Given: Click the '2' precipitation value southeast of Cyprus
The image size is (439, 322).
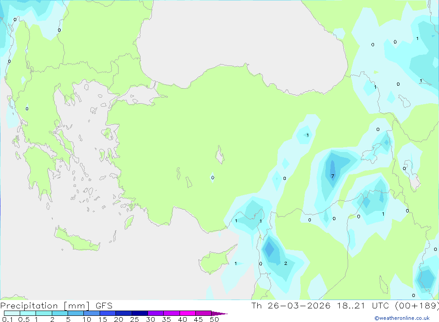Looking at the screenshot, I should pos(286,263).
